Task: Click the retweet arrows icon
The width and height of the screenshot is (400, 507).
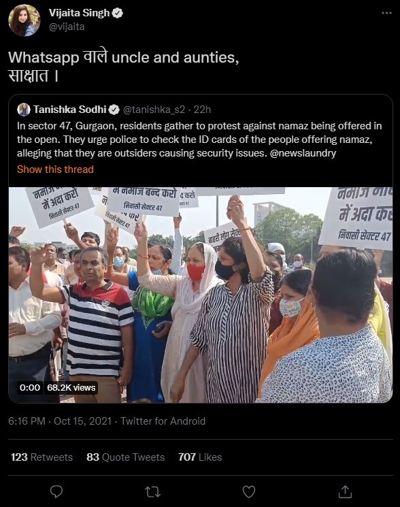Action: coord(152,492)
